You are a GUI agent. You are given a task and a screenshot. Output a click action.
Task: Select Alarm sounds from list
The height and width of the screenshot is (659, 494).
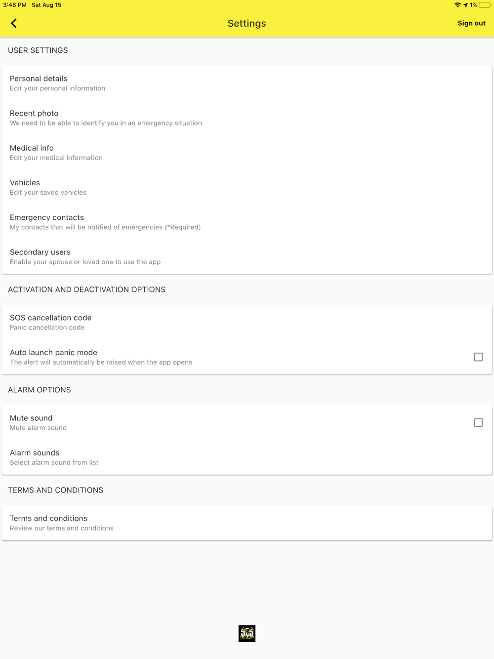click(x=247, y=457)
